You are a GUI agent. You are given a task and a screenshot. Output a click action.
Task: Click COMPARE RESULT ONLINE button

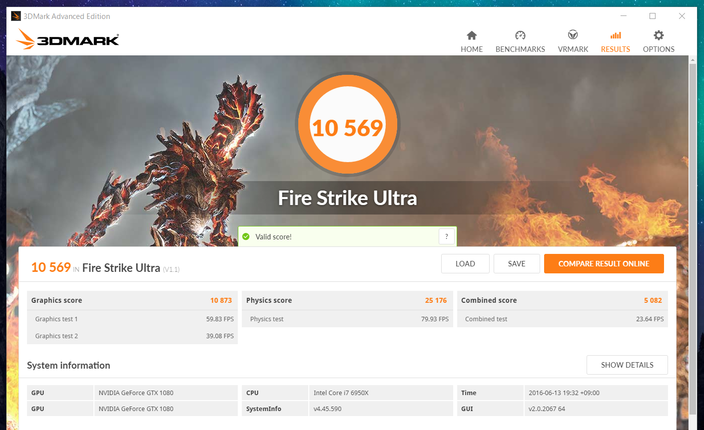pyautogui.click(x=604, y=264)
